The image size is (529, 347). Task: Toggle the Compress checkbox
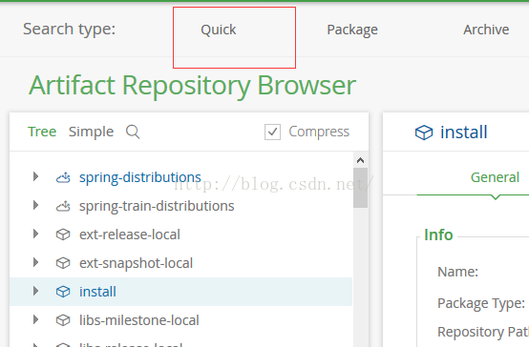coord(272,132)
